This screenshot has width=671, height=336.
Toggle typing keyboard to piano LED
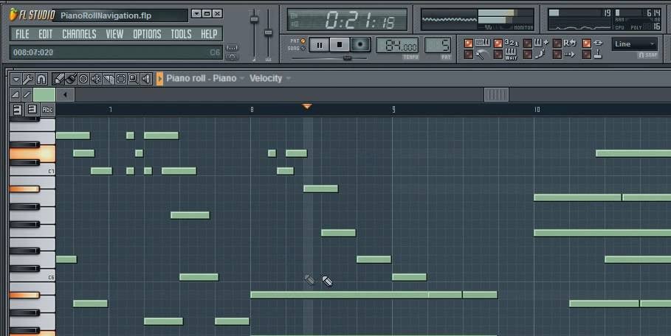pyautogui.click(x=469, y=43)
